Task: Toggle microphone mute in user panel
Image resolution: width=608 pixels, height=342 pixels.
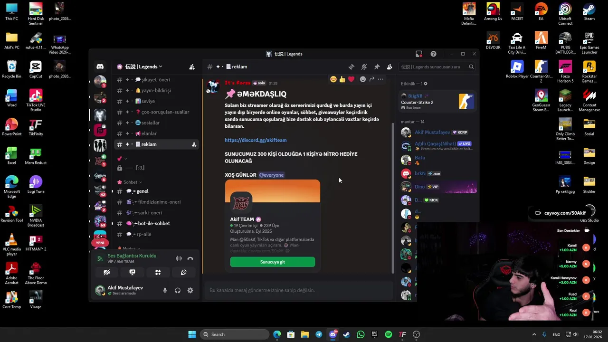Action: (x=165, y=290)
